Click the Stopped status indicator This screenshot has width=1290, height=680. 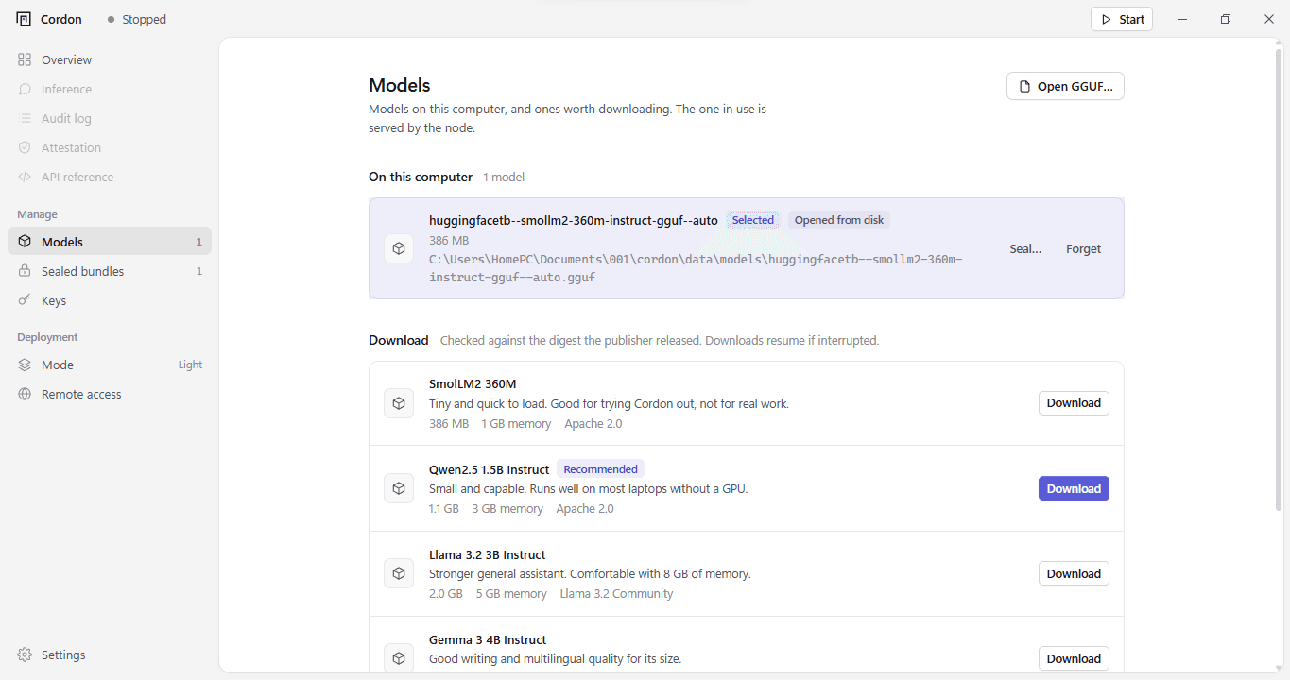coord(137,19)
